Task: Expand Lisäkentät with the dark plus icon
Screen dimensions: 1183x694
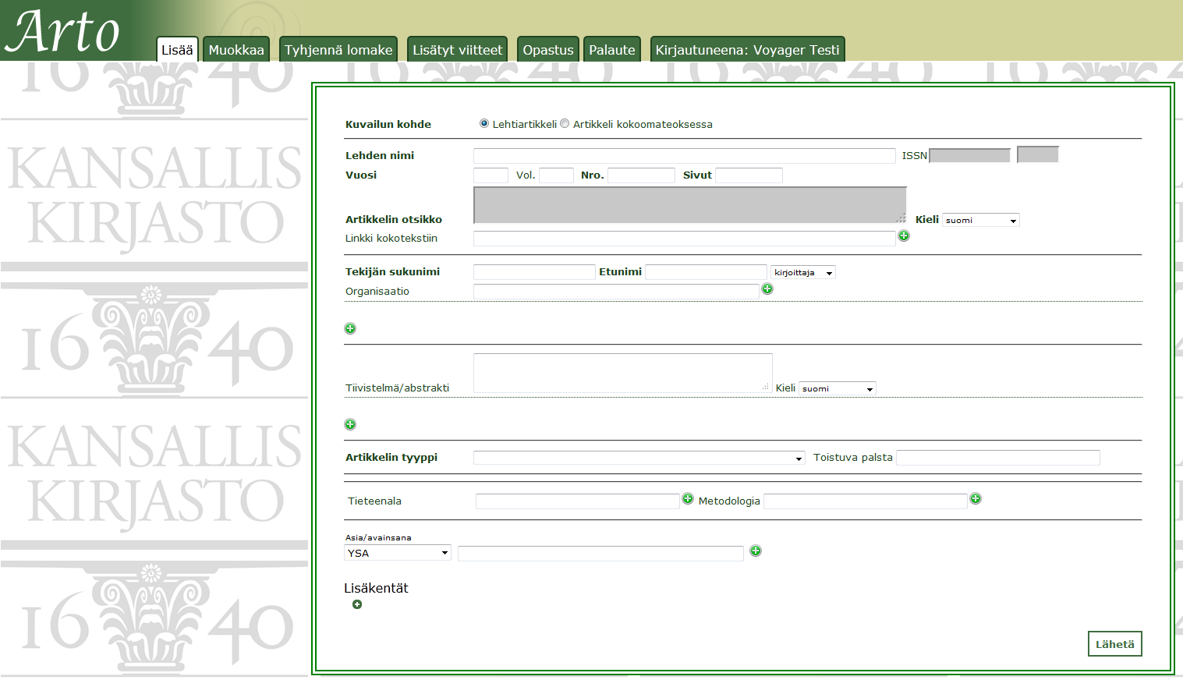Action: 357,604
